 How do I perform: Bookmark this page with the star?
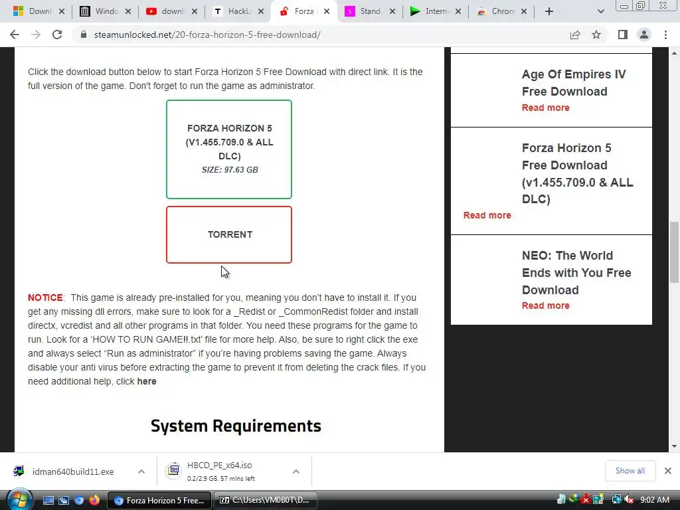(x=596, y=35)
